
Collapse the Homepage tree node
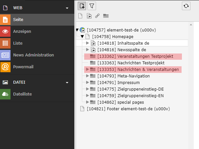(x=82, y=36)
